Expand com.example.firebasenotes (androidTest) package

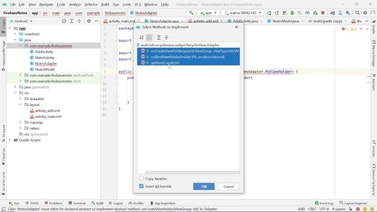click(21, 75)
